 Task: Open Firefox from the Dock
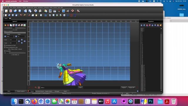click(x=34, y=101)
